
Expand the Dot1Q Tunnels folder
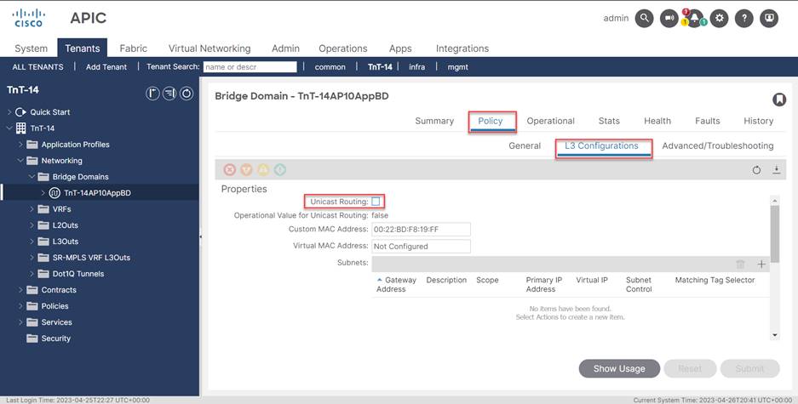click(x=32, y=273)
